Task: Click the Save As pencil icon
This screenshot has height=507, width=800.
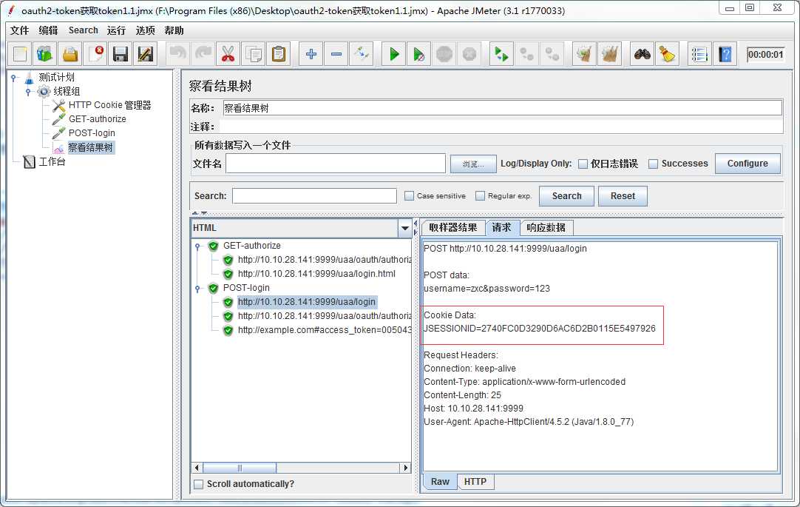Action: pyautogui.click(x=146, y=53)
